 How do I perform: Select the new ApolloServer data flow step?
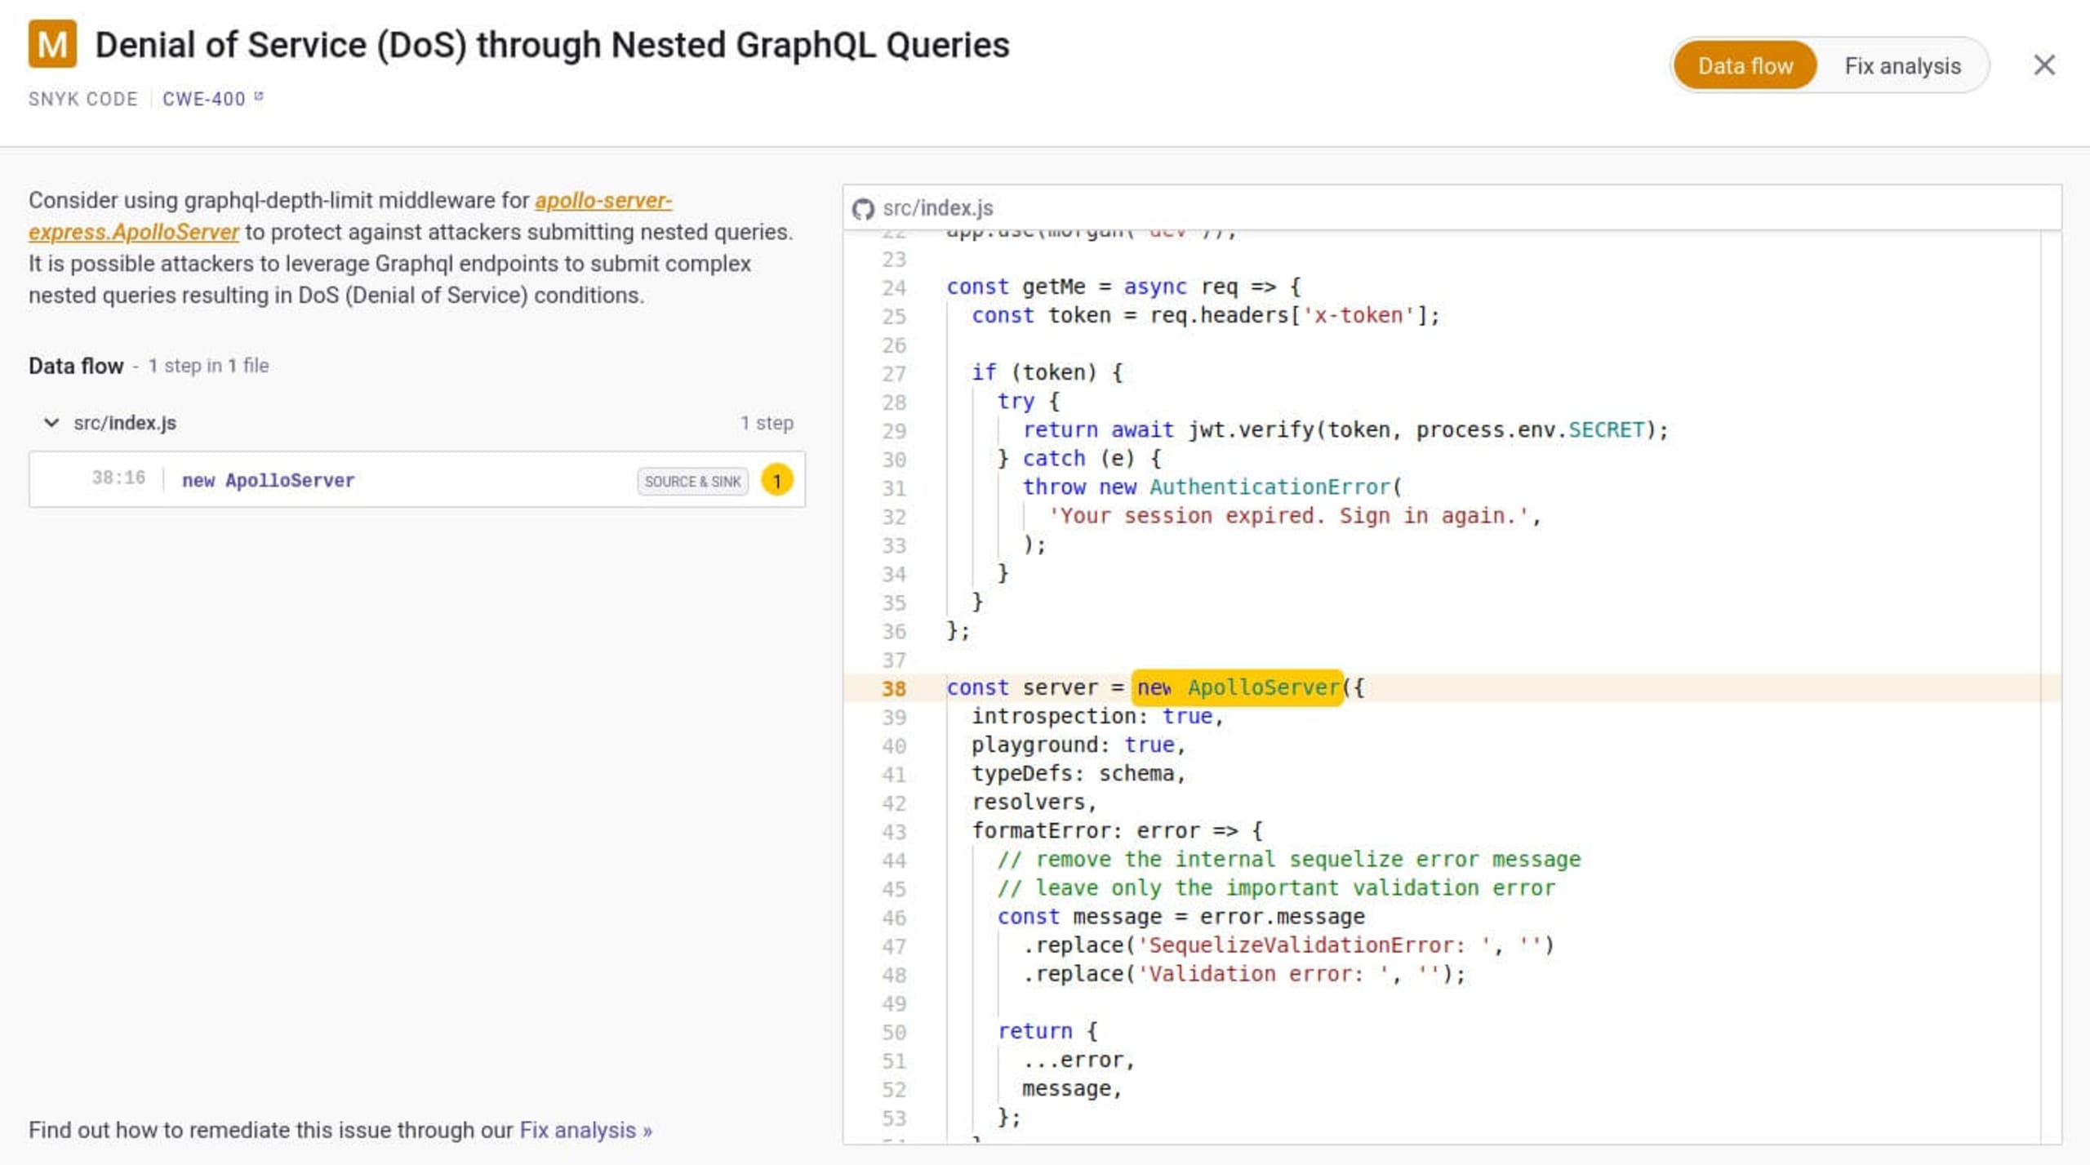click(x=417, y=480)
